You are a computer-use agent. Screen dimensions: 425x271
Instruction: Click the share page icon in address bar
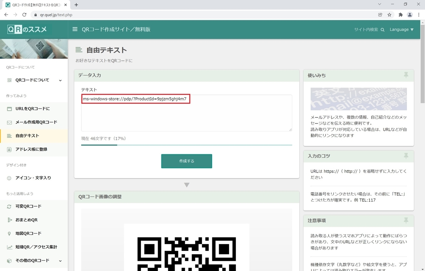[380, 15]
